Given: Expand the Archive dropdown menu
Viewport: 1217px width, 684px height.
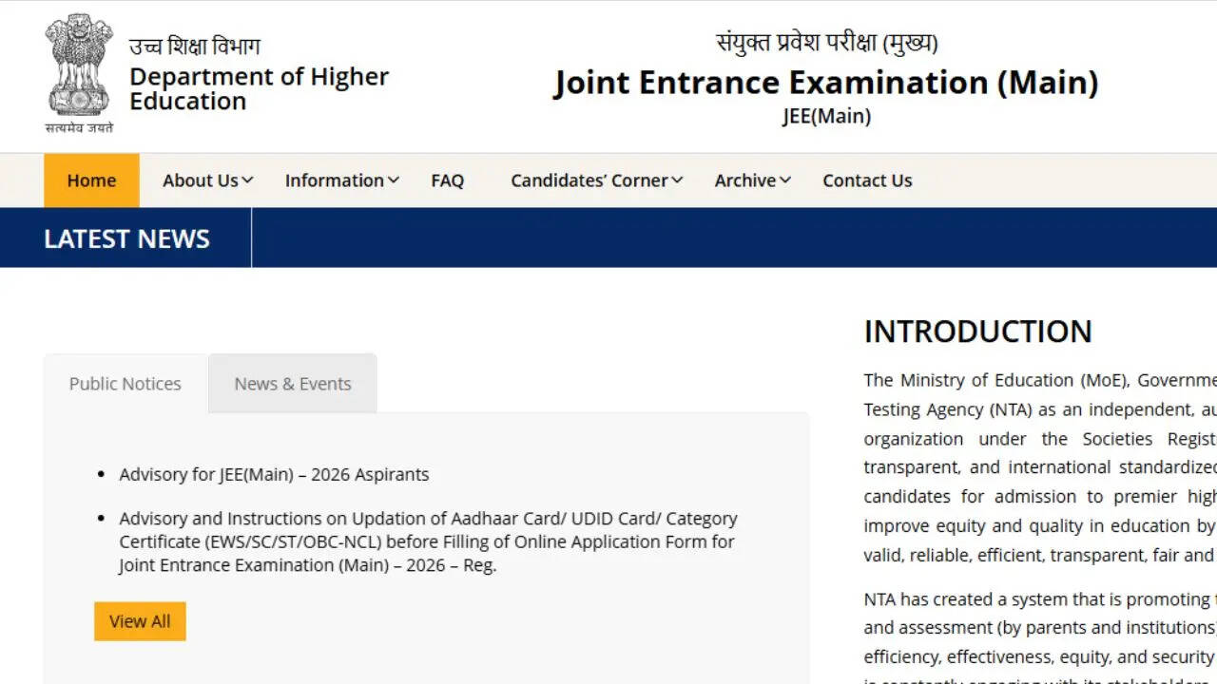Looking at the screenshot, I should tap(752, 180).
